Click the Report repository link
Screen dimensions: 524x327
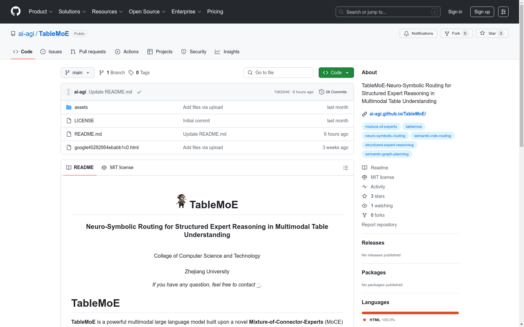(x=379, y=225)
